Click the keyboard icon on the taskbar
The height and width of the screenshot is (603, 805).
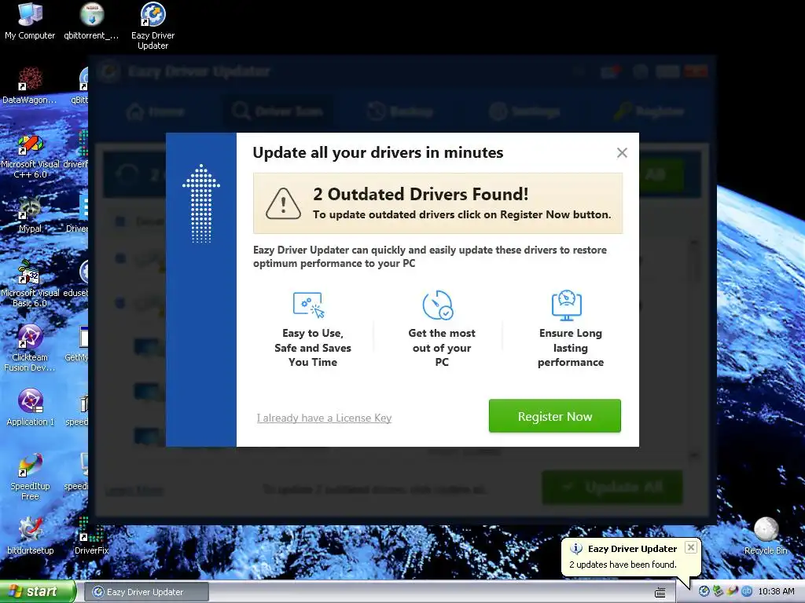(660, 592)
